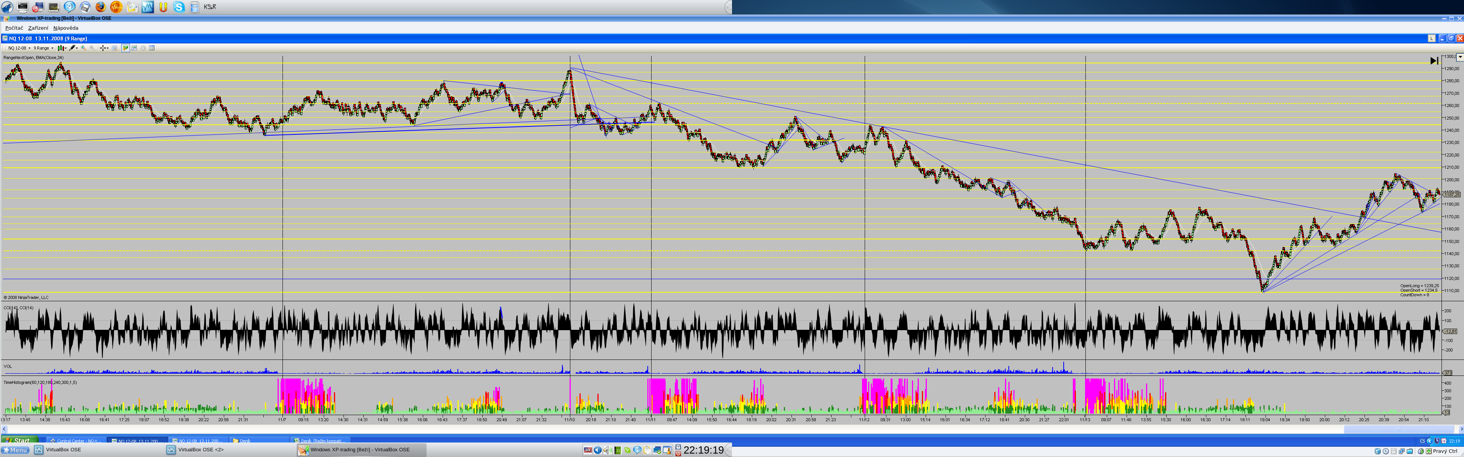Open the zoom frame tool icon
Image resolution: width=1464 pixels, height=457 pixels.
pos(114,48)
